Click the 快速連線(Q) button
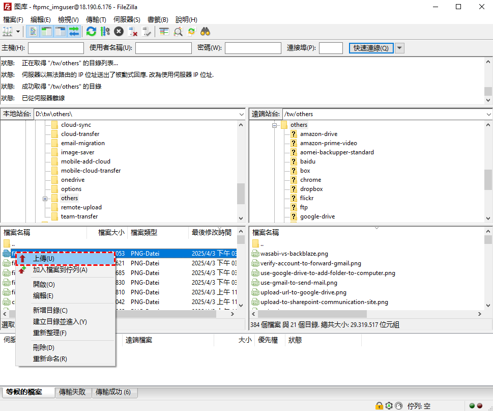This screenshot has height=411, width=493. point(371,48)
